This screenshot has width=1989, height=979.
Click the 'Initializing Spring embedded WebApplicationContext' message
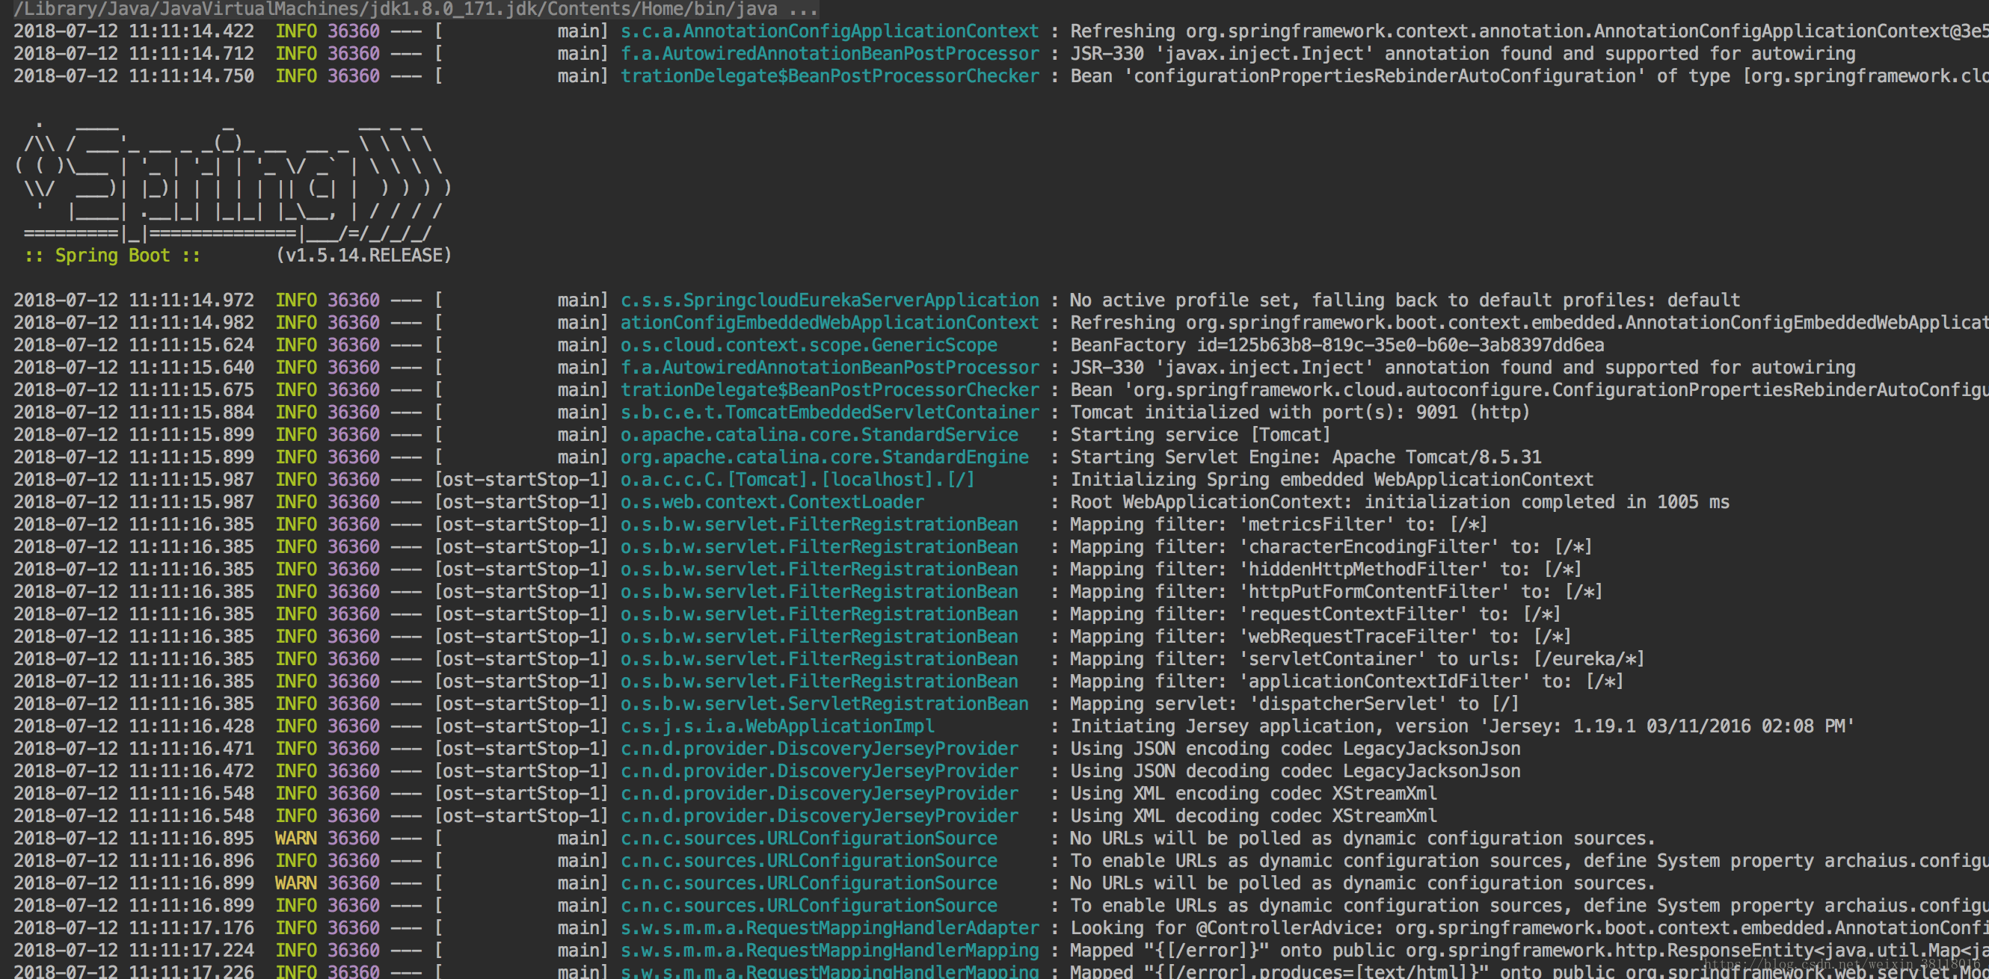[x=1332, y=479]
